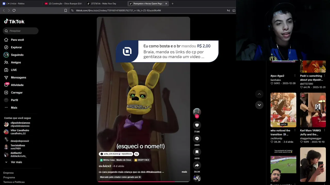The height and width of the screenshot is (185, 330).
Task: Open Termos e Políticas footer link
Action: 14,182
